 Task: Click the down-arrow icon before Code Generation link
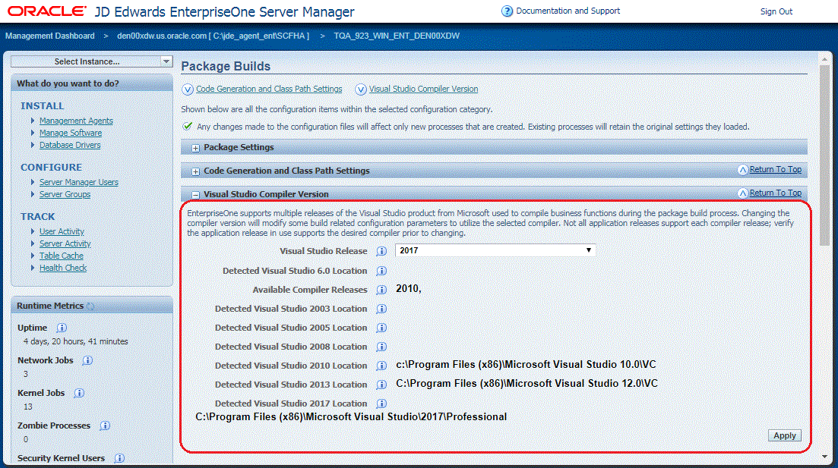(x=188, y=89)
